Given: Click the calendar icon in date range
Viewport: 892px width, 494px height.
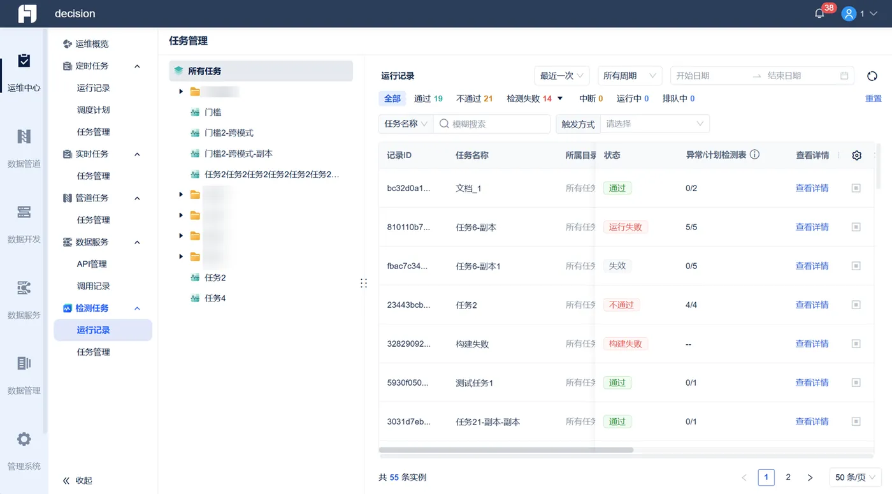Looking at the screenshot, I should click(844, 76).
